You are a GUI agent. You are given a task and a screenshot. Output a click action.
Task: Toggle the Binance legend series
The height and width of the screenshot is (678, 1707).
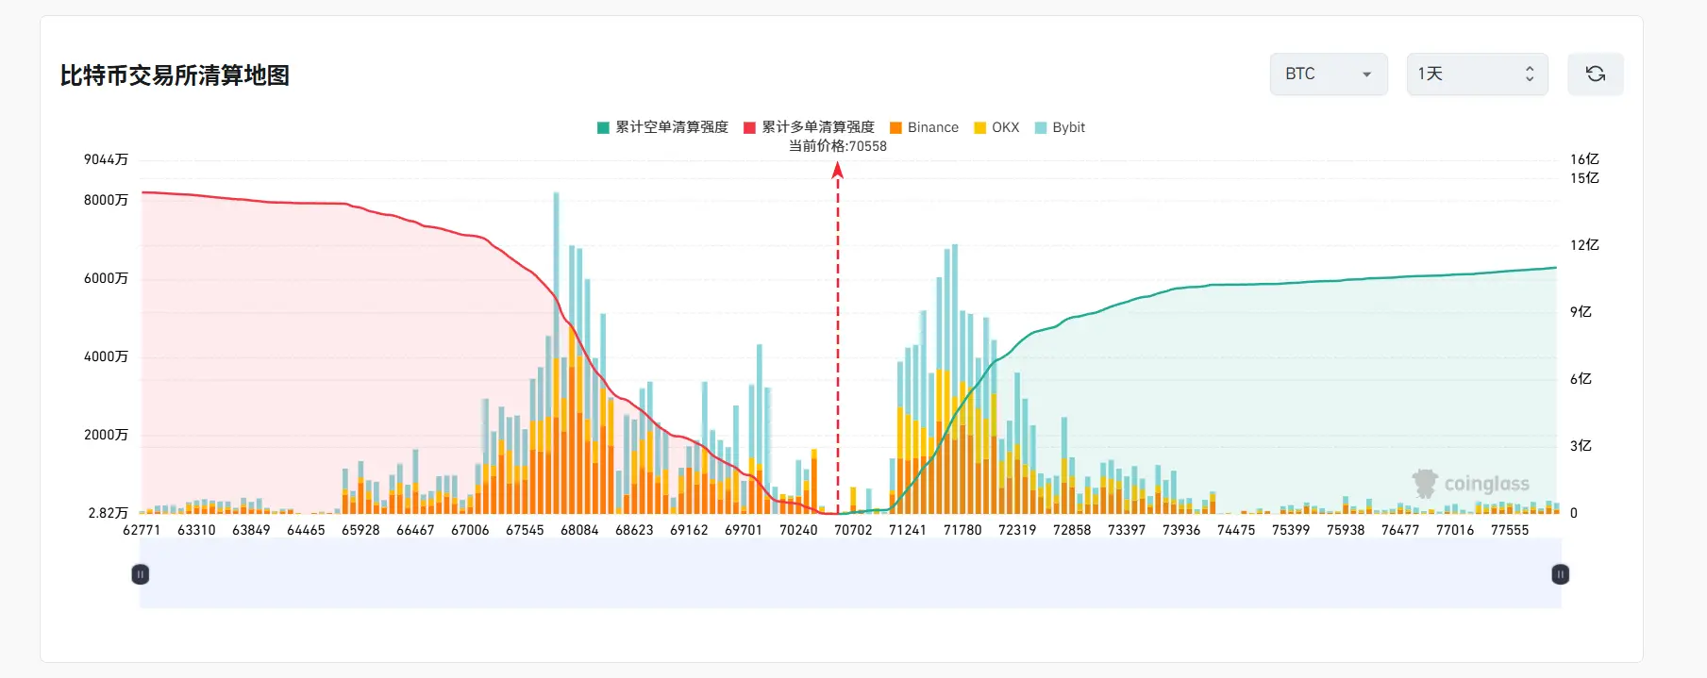924,127
